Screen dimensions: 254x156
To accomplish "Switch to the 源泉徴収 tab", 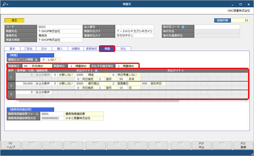I will [91, 48].
